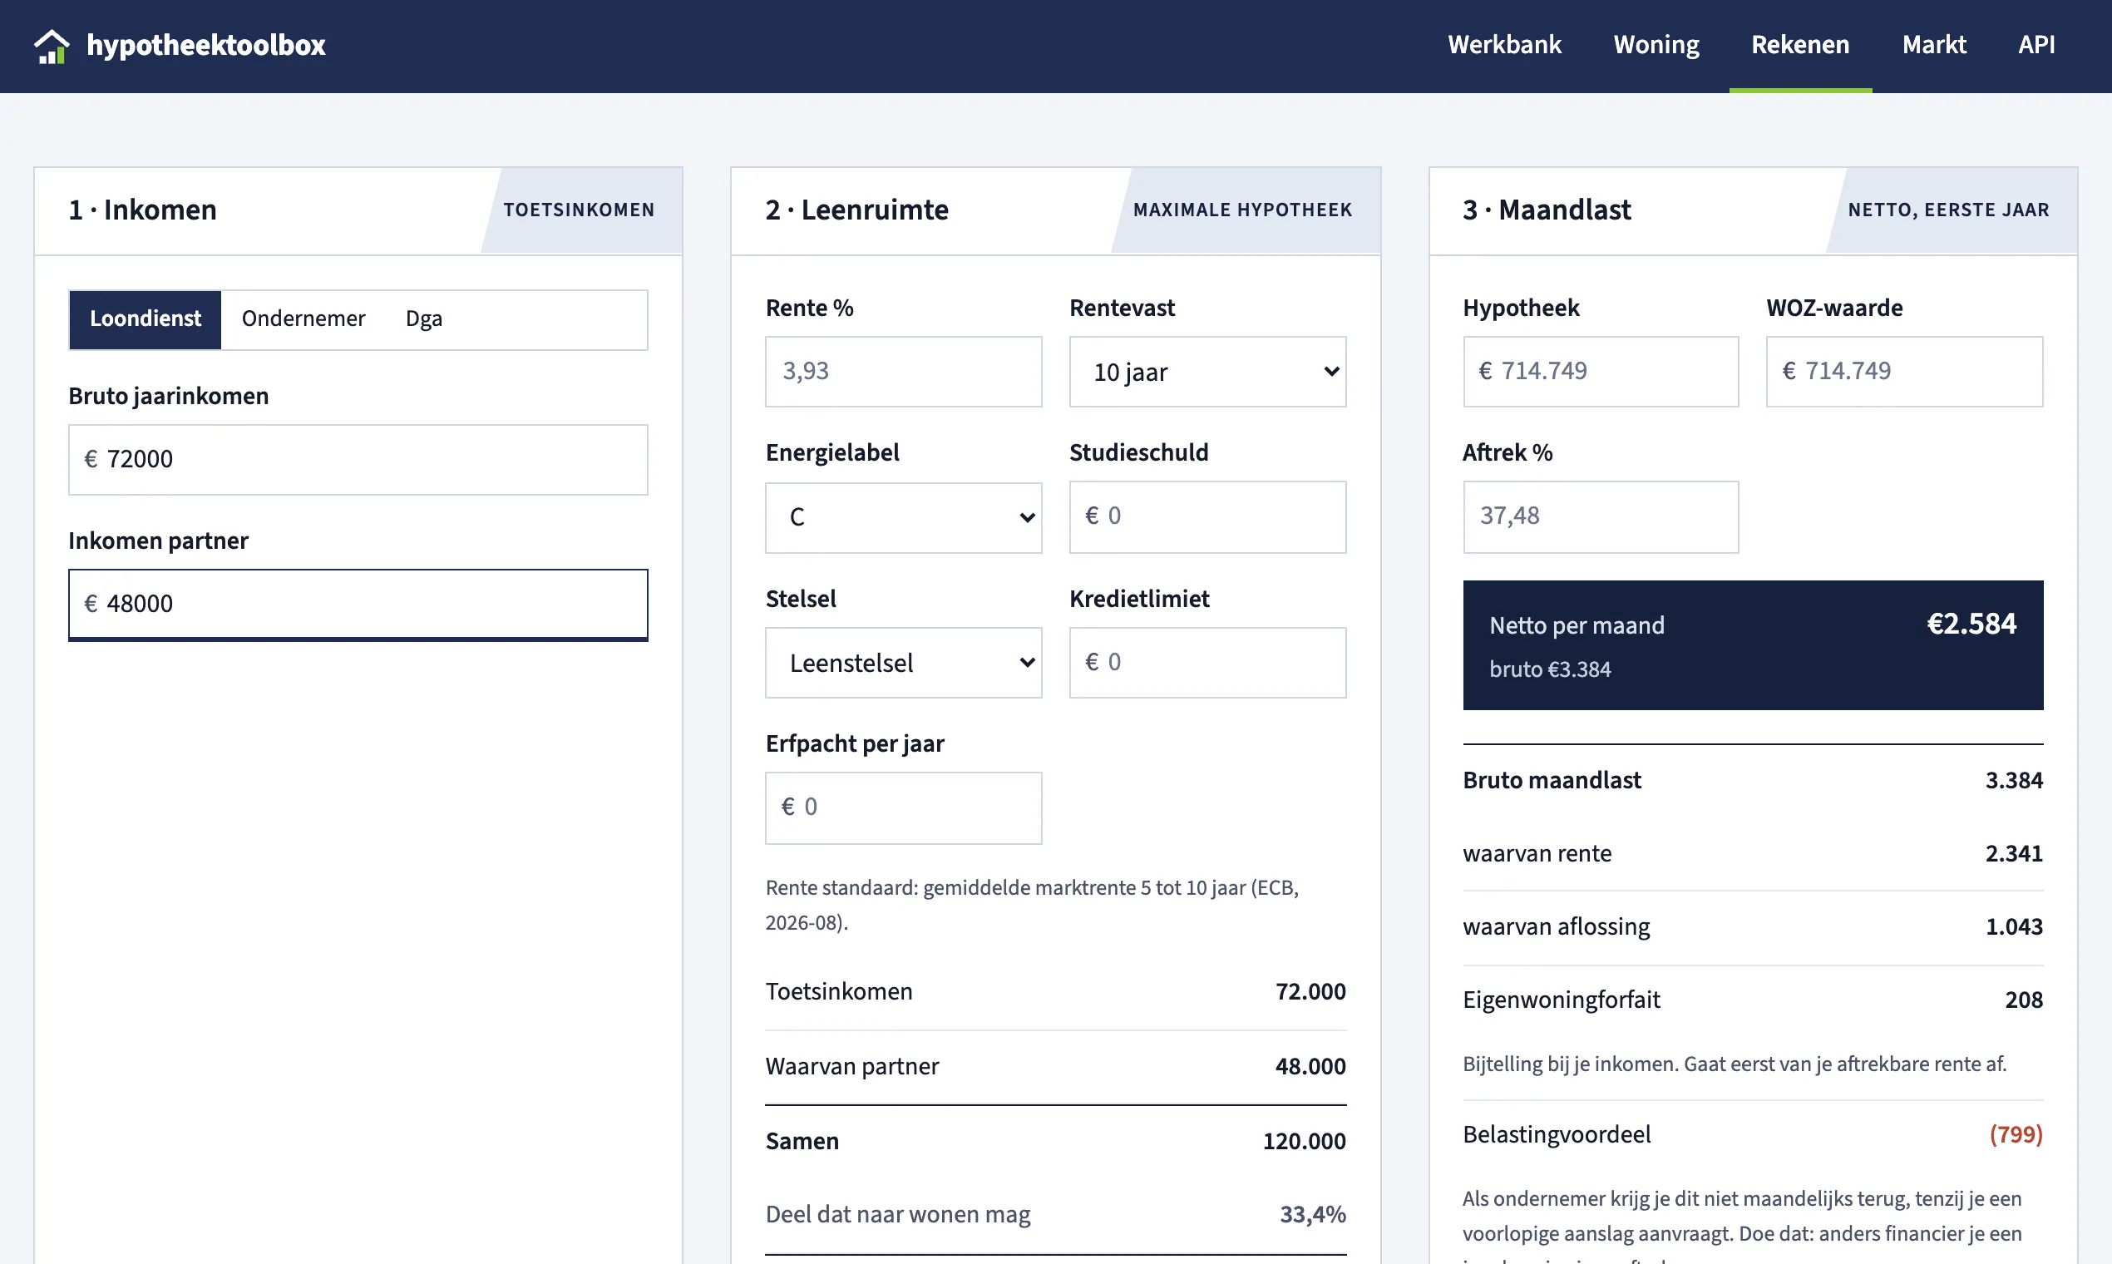Open the Werkbank nav item

1504,44
